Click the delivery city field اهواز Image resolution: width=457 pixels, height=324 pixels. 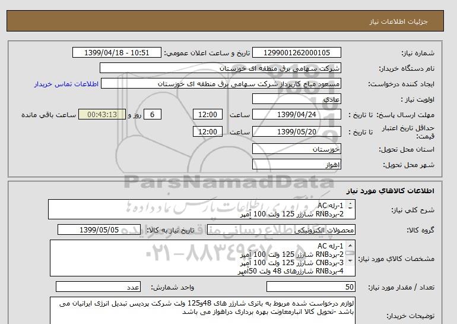coord(296,165)
